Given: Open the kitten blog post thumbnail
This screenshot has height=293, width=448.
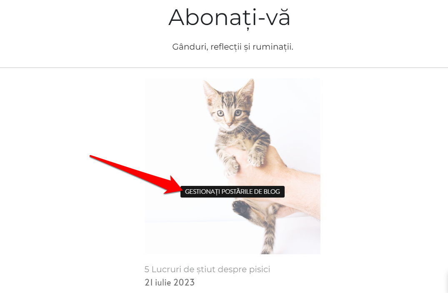Looking at the screenshot, I should (232, 166).
